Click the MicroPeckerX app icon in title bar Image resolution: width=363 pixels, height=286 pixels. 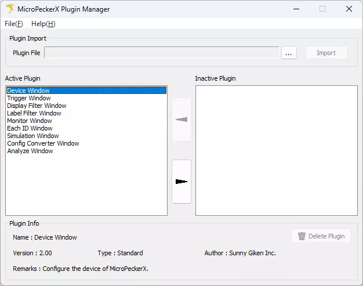pyautogui.click(x=9, y=9)
